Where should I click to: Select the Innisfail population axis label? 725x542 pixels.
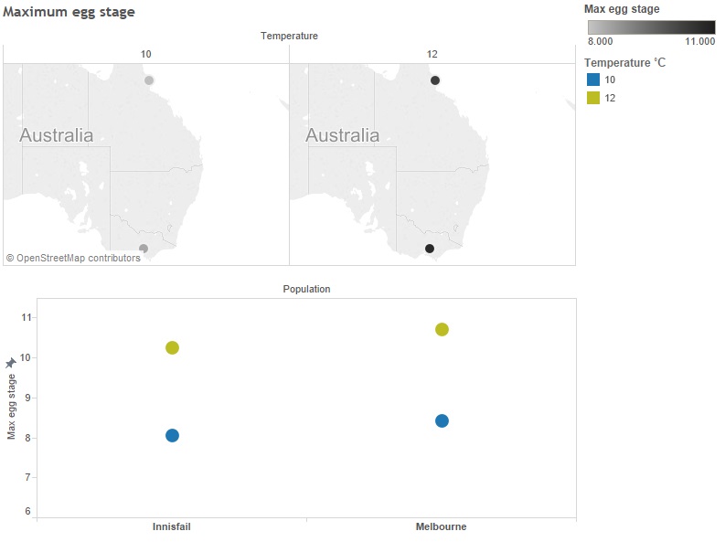[172, 526]
